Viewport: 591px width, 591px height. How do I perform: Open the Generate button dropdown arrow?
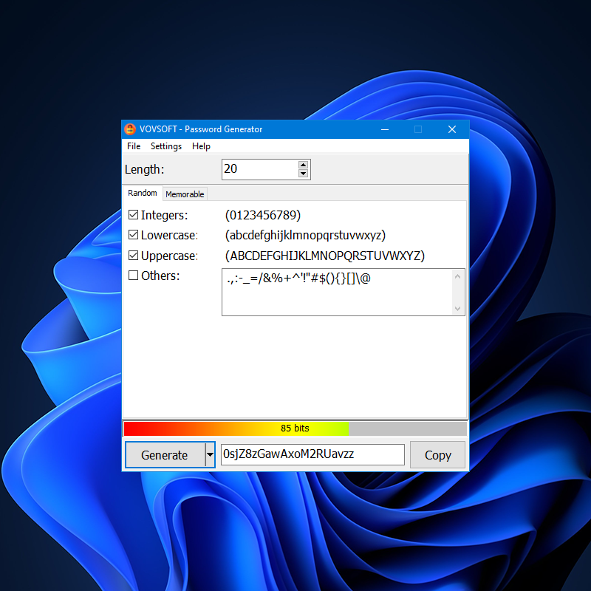pyautogui.click(x=209, y=454)
